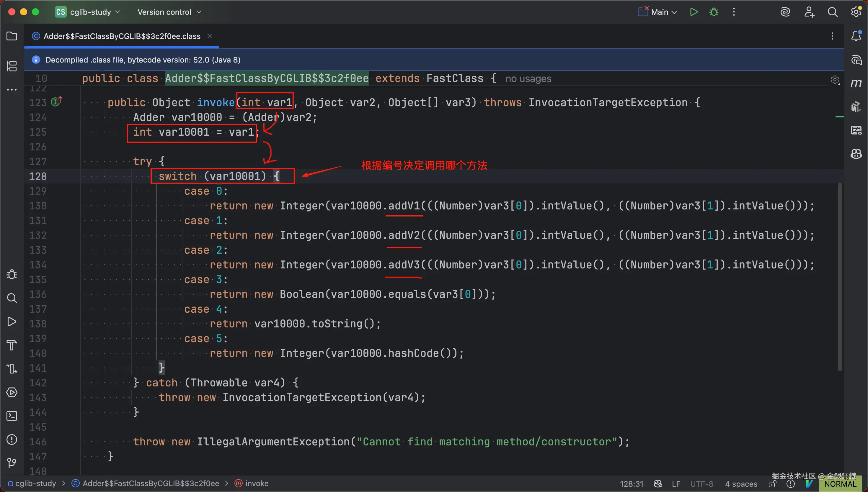Open the Structure tool window icon

coord(12,66)
